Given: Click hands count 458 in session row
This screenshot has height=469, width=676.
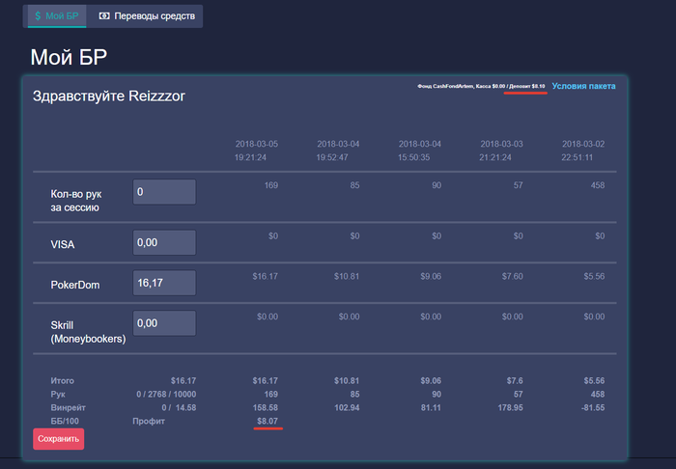Looking at the screenshot, I should pyautogui.click(x=598, y=185).
